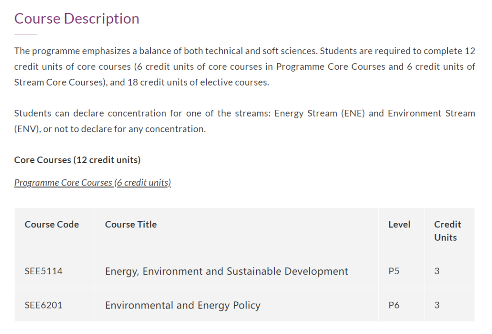Screen dimensions: 492x334
Task: Click the purple divider under Course Description
Action: (x=26, y=35)
